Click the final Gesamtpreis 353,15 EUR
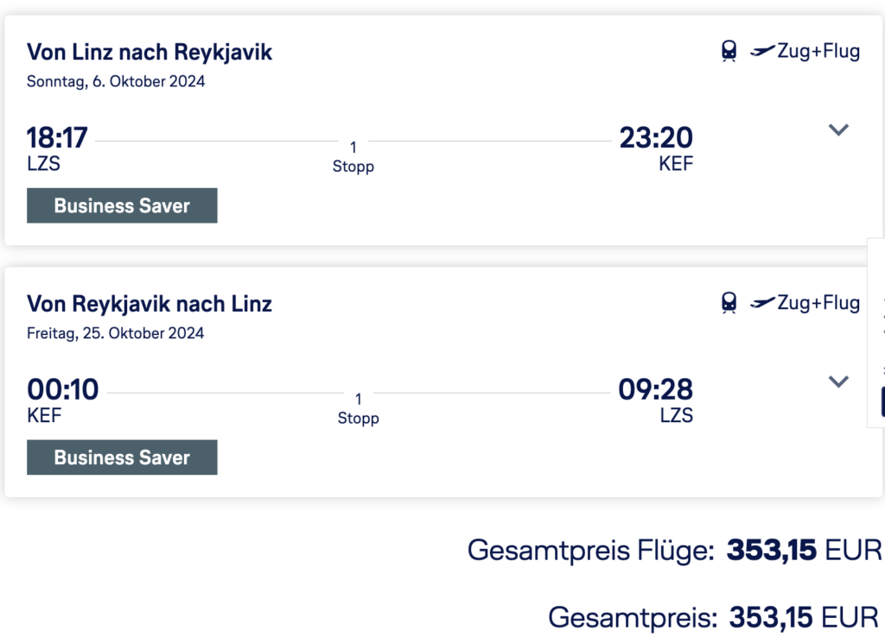Viewport: 885px width, 643px height. click(804, 617)
